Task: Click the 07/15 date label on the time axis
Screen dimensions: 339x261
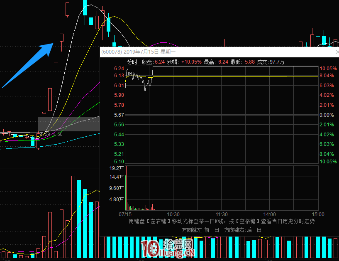Action: click(x=125, y=214)
